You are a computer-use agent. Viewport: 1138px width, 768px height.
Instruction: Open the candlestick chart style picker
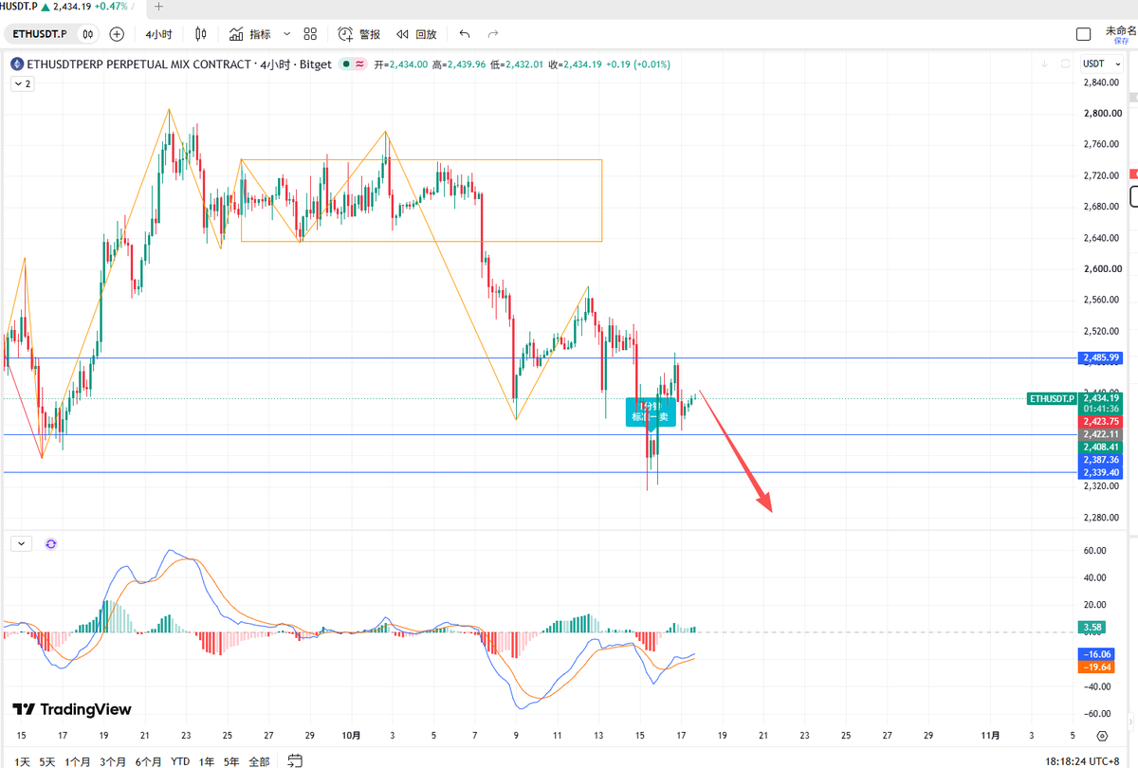point(200,34)
